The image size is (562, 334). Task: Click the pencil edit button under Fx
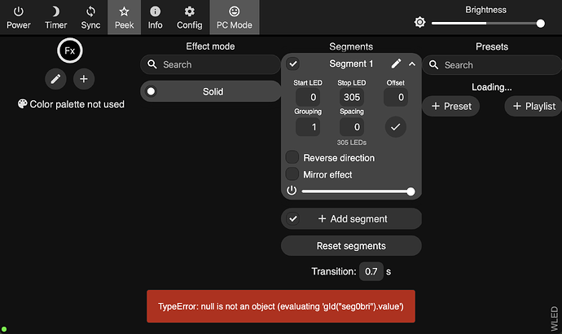55,79
